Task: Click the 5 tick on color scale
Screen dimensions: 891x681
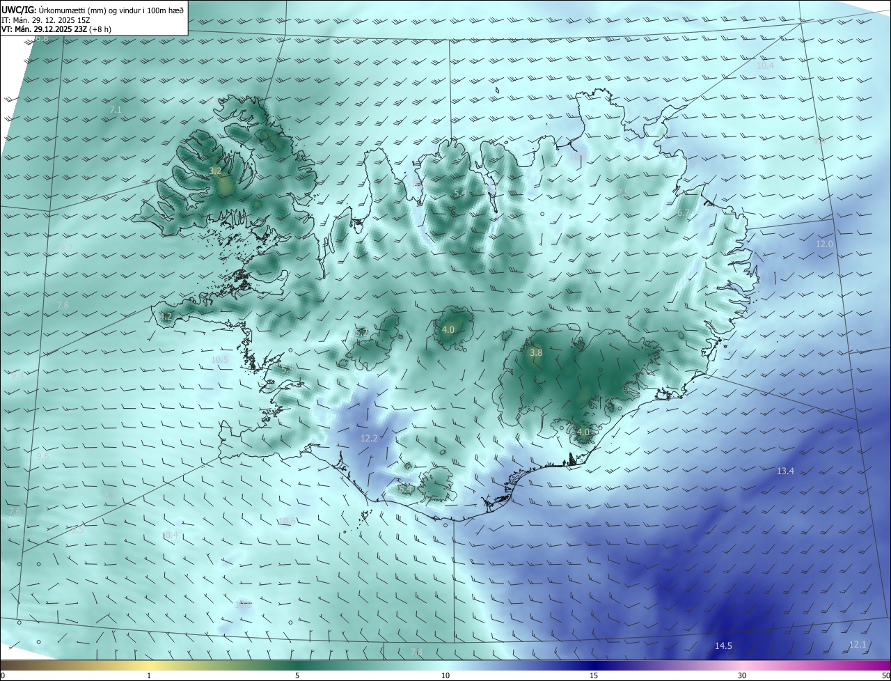Action: pos(297,675)
